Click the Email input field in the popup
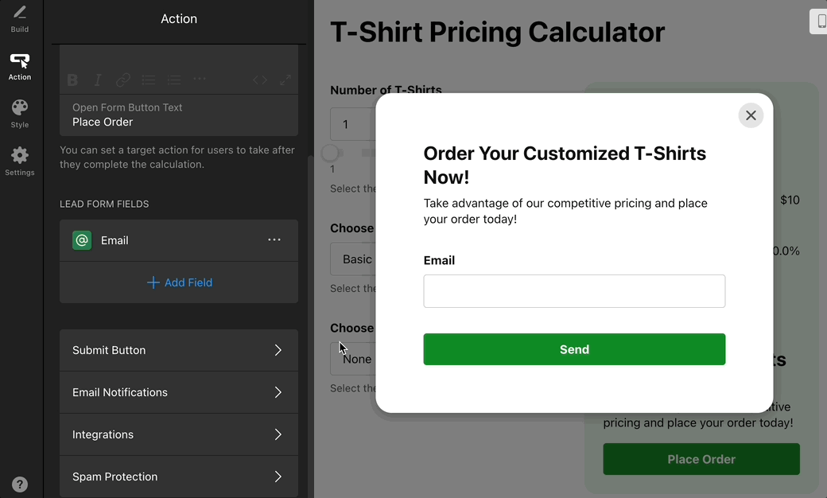Screen dimensions: 827x498 [x=574, y=291]
